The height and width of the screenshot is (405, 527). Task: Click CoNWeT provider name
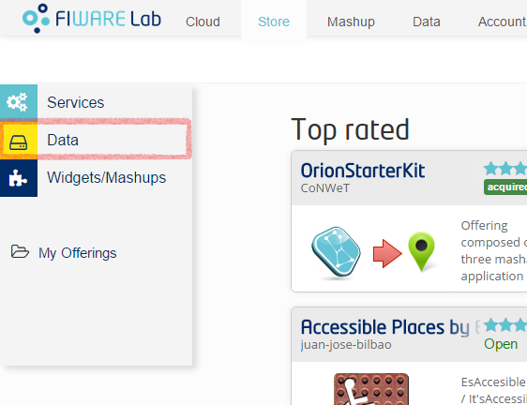pyautogui.click(x=325, y=187)
